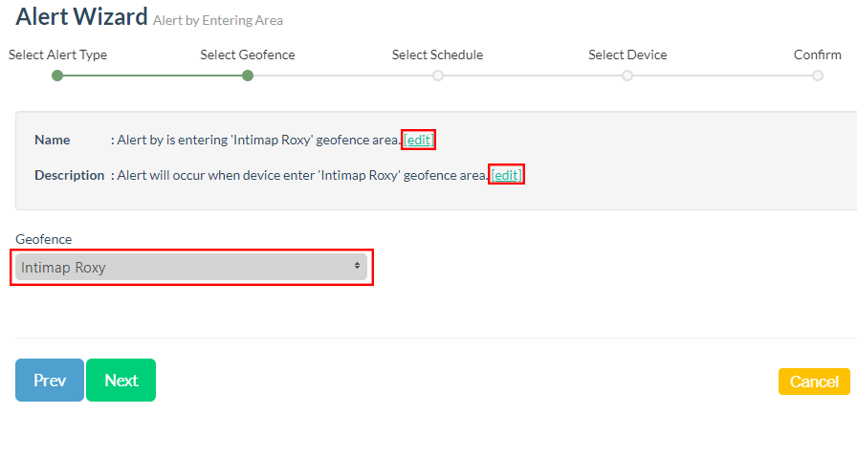Edit the alert Name via edit link

(x=419, y=140)
